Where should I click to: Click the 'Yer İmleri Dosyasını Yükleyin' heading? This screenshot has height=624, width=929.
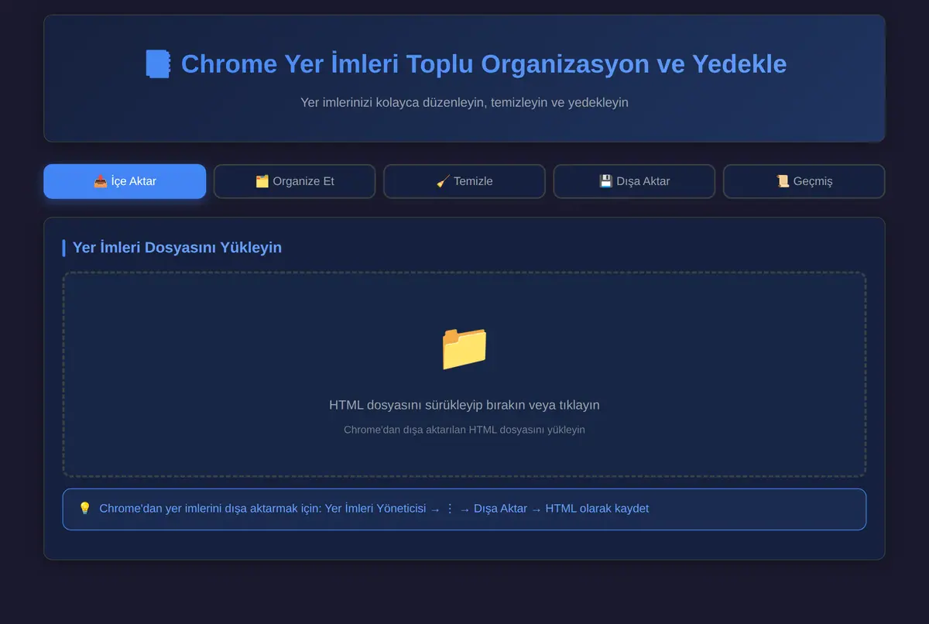click(x=177, y=248)
